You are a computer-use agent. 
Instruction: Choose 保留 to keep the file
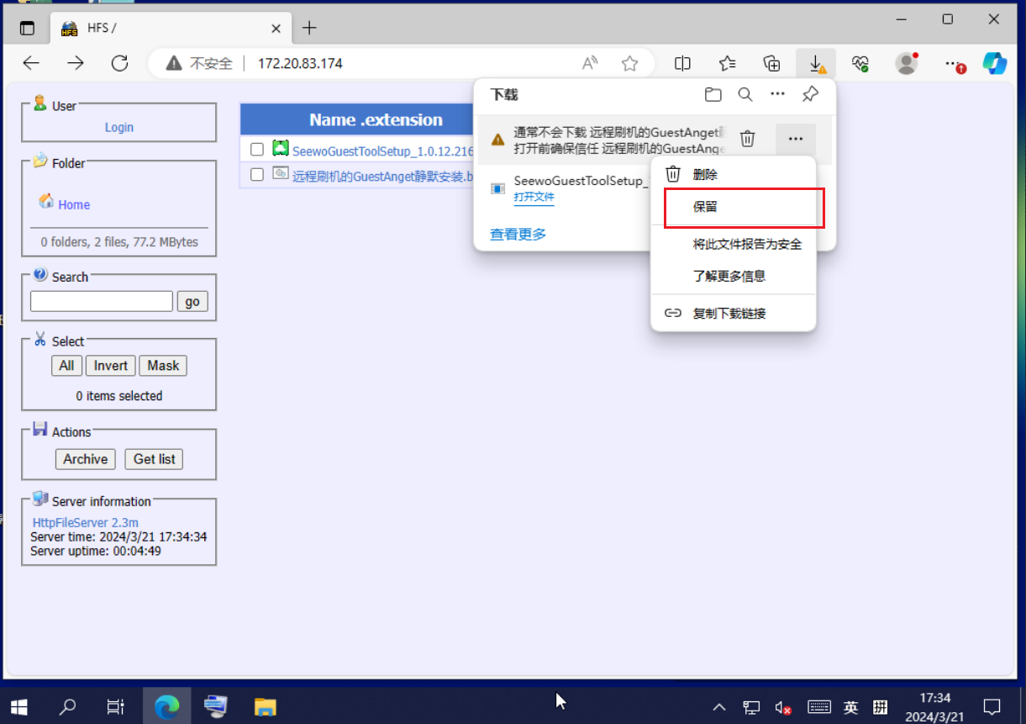pos(734,207)
